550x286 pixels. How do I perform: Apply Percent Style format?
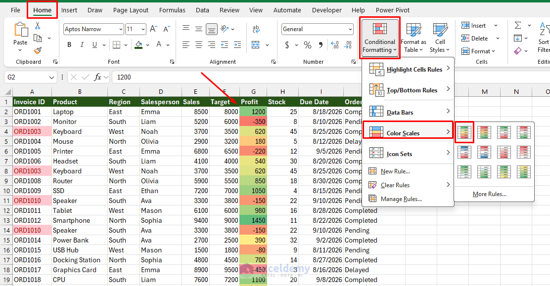click(308, 45)
